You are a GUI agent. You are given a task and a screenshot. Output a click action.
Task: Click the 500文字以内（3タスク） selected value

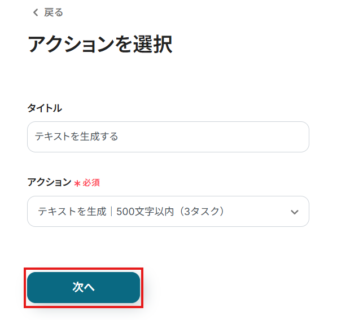tap(170, 211)
